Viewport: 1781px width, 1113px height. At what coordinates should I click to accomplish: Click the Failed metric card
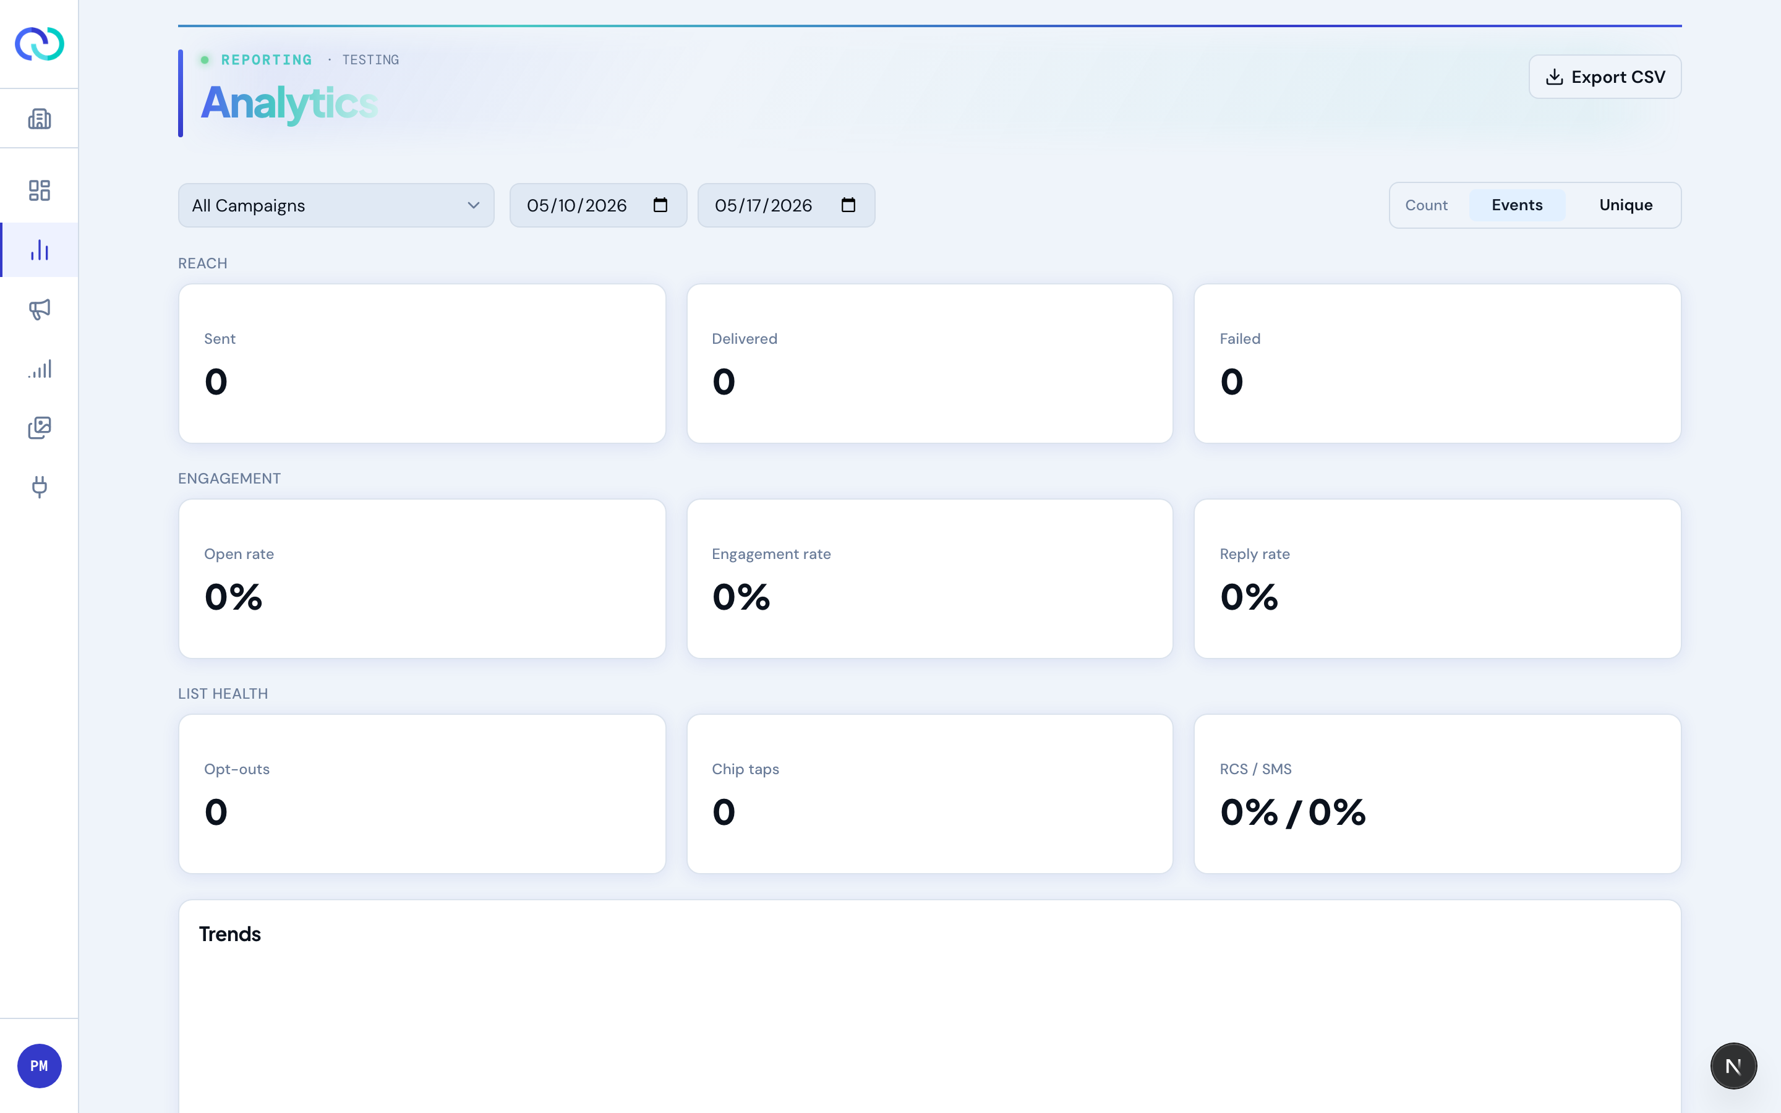[1437, 364]
